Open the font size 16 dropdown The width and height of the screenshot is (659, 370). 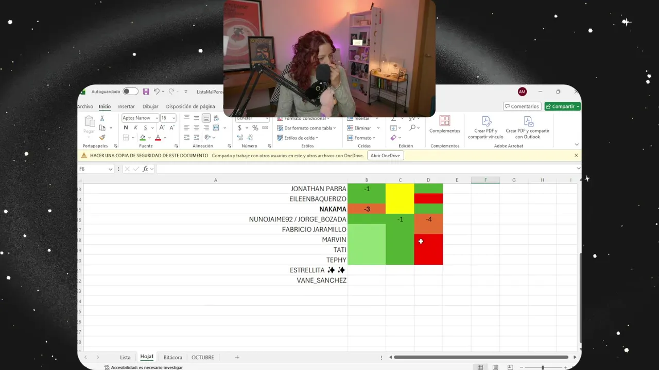coord(174,118)
